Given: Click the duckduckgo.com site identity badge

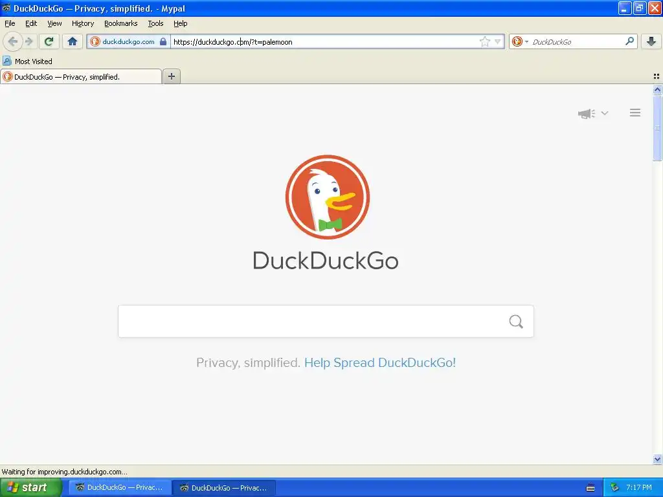Looking at the screenshot, I should tap(129, 41).
